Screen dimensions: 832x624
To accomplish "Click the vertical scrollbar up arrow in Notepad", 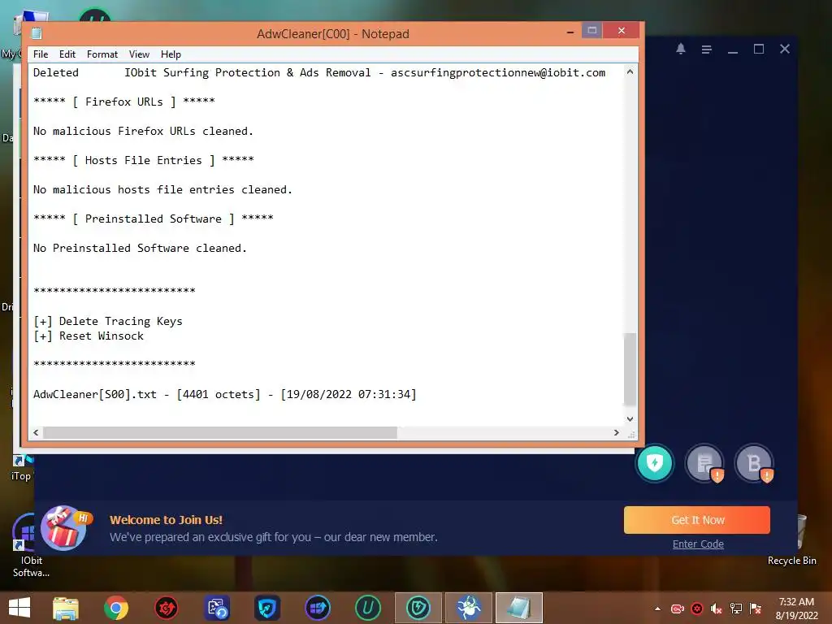I will (630, 71).
